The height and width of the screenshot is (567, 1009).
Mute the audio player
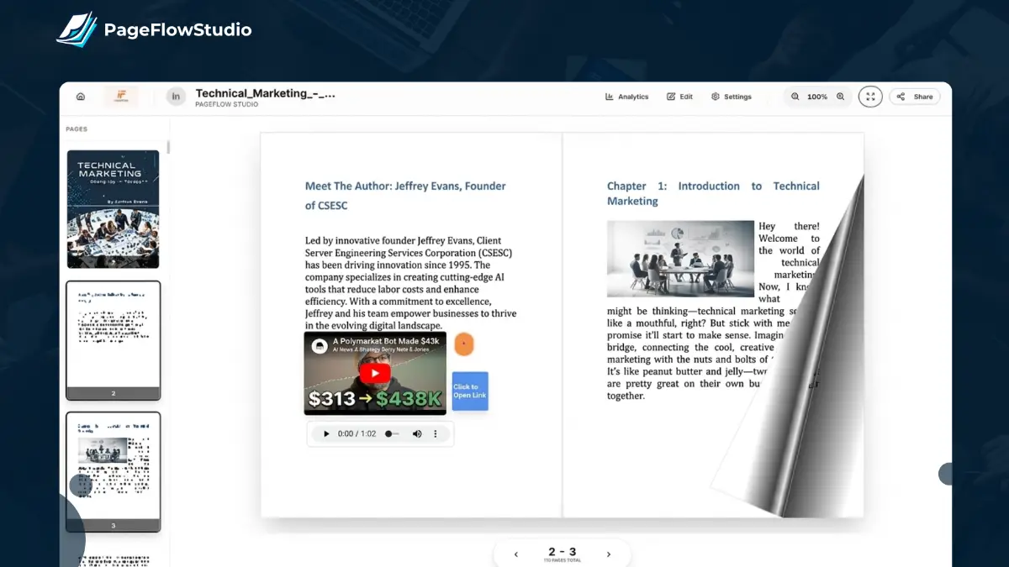416,434
